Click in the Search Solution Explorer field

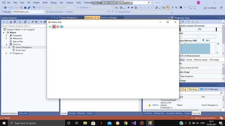pyautogui.click(x=24, y=26)
